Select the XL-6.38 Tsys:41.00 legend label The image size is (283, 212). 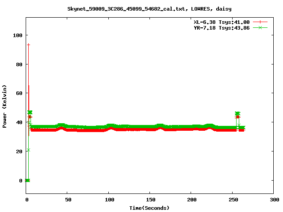[x=222, y=22]
